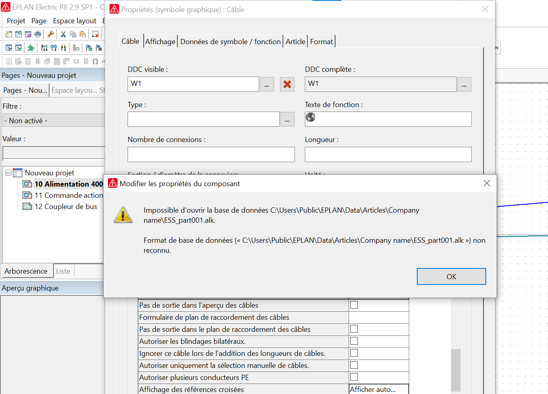Screen dimensions: 548x394
Task: Click inside the DDC visible W1 field
Action: pos(193,84)
